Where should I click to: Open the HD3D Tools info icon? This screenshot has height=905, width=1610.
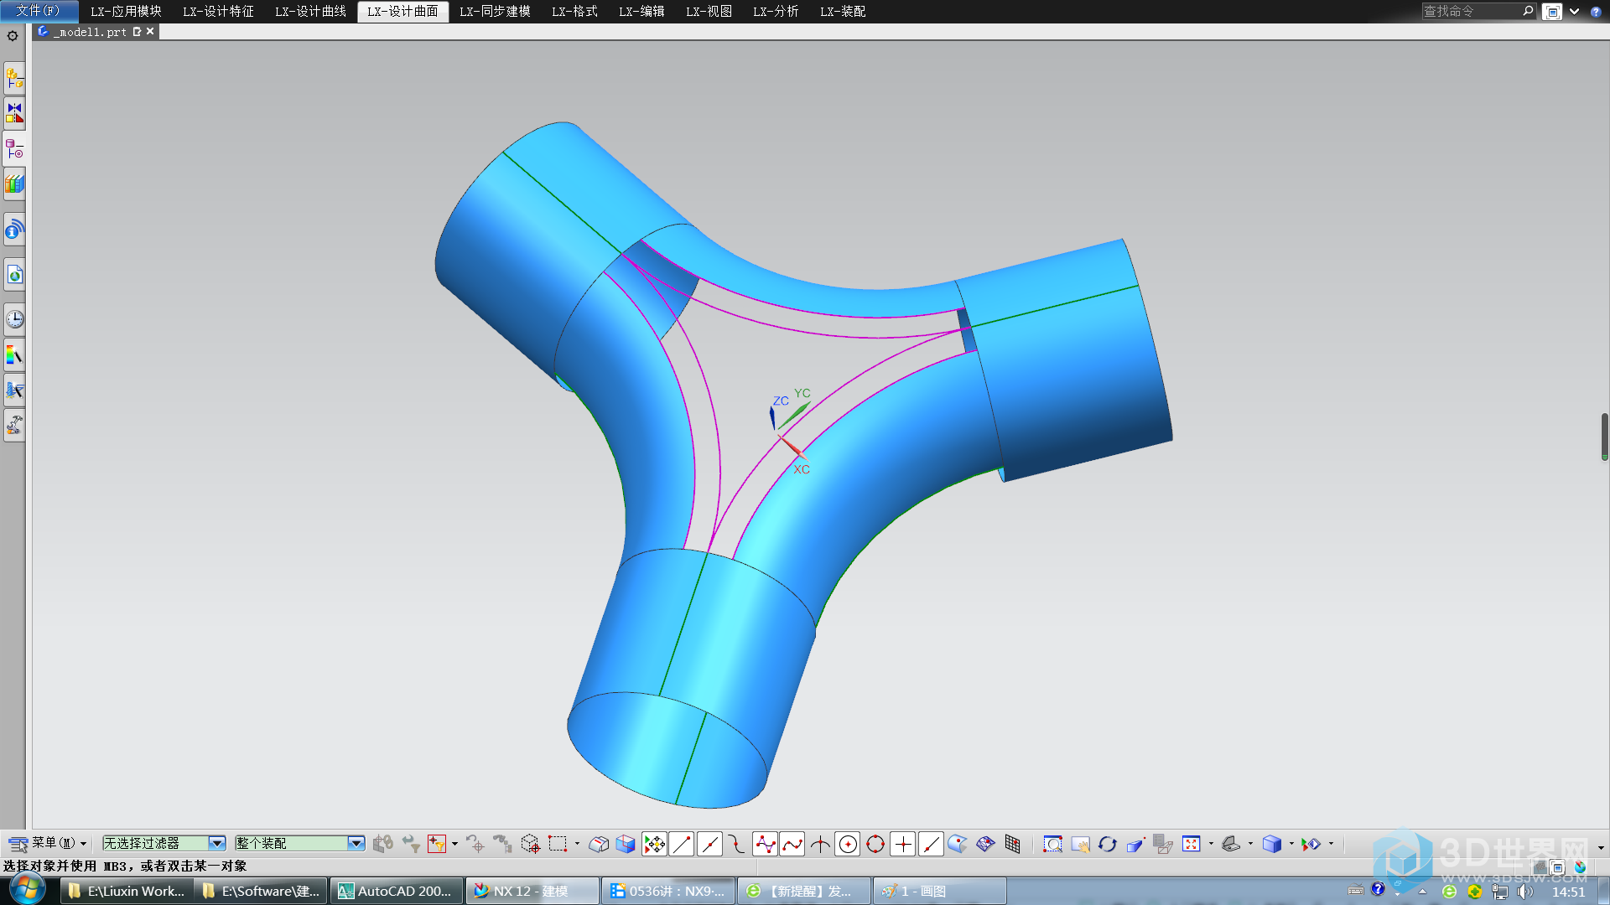14,229
